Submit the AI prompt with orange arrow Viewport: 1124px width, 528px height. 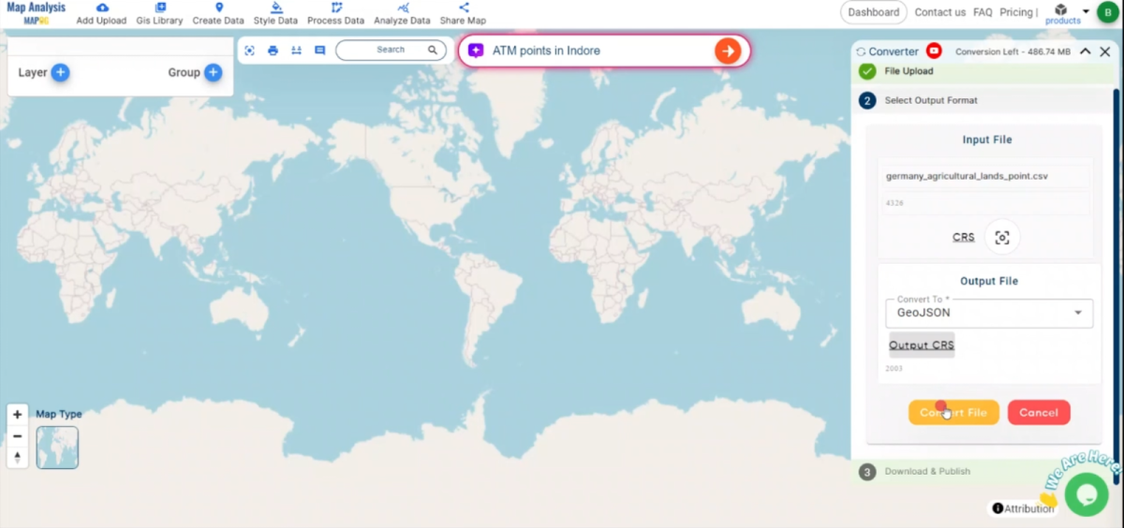(728, 51)
